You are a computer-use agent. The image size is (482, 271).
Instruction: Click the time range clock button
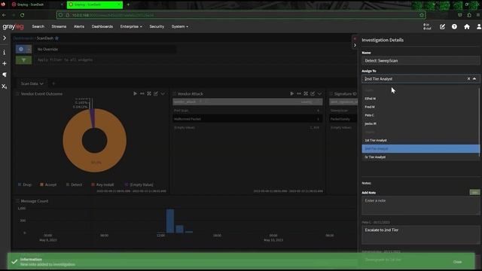(21, 49)
